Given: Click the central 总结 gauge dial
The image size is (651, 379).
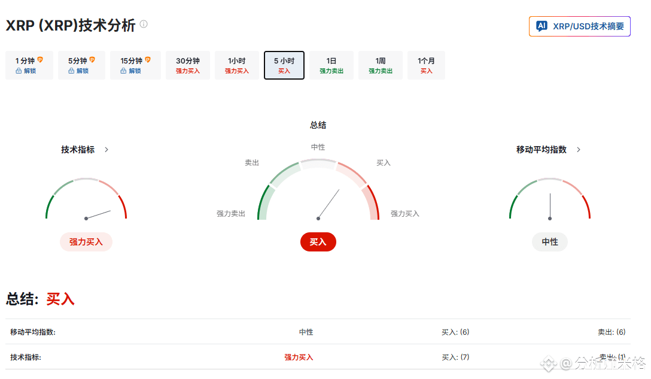Looking at the screenshot, I should click(318, 189).
